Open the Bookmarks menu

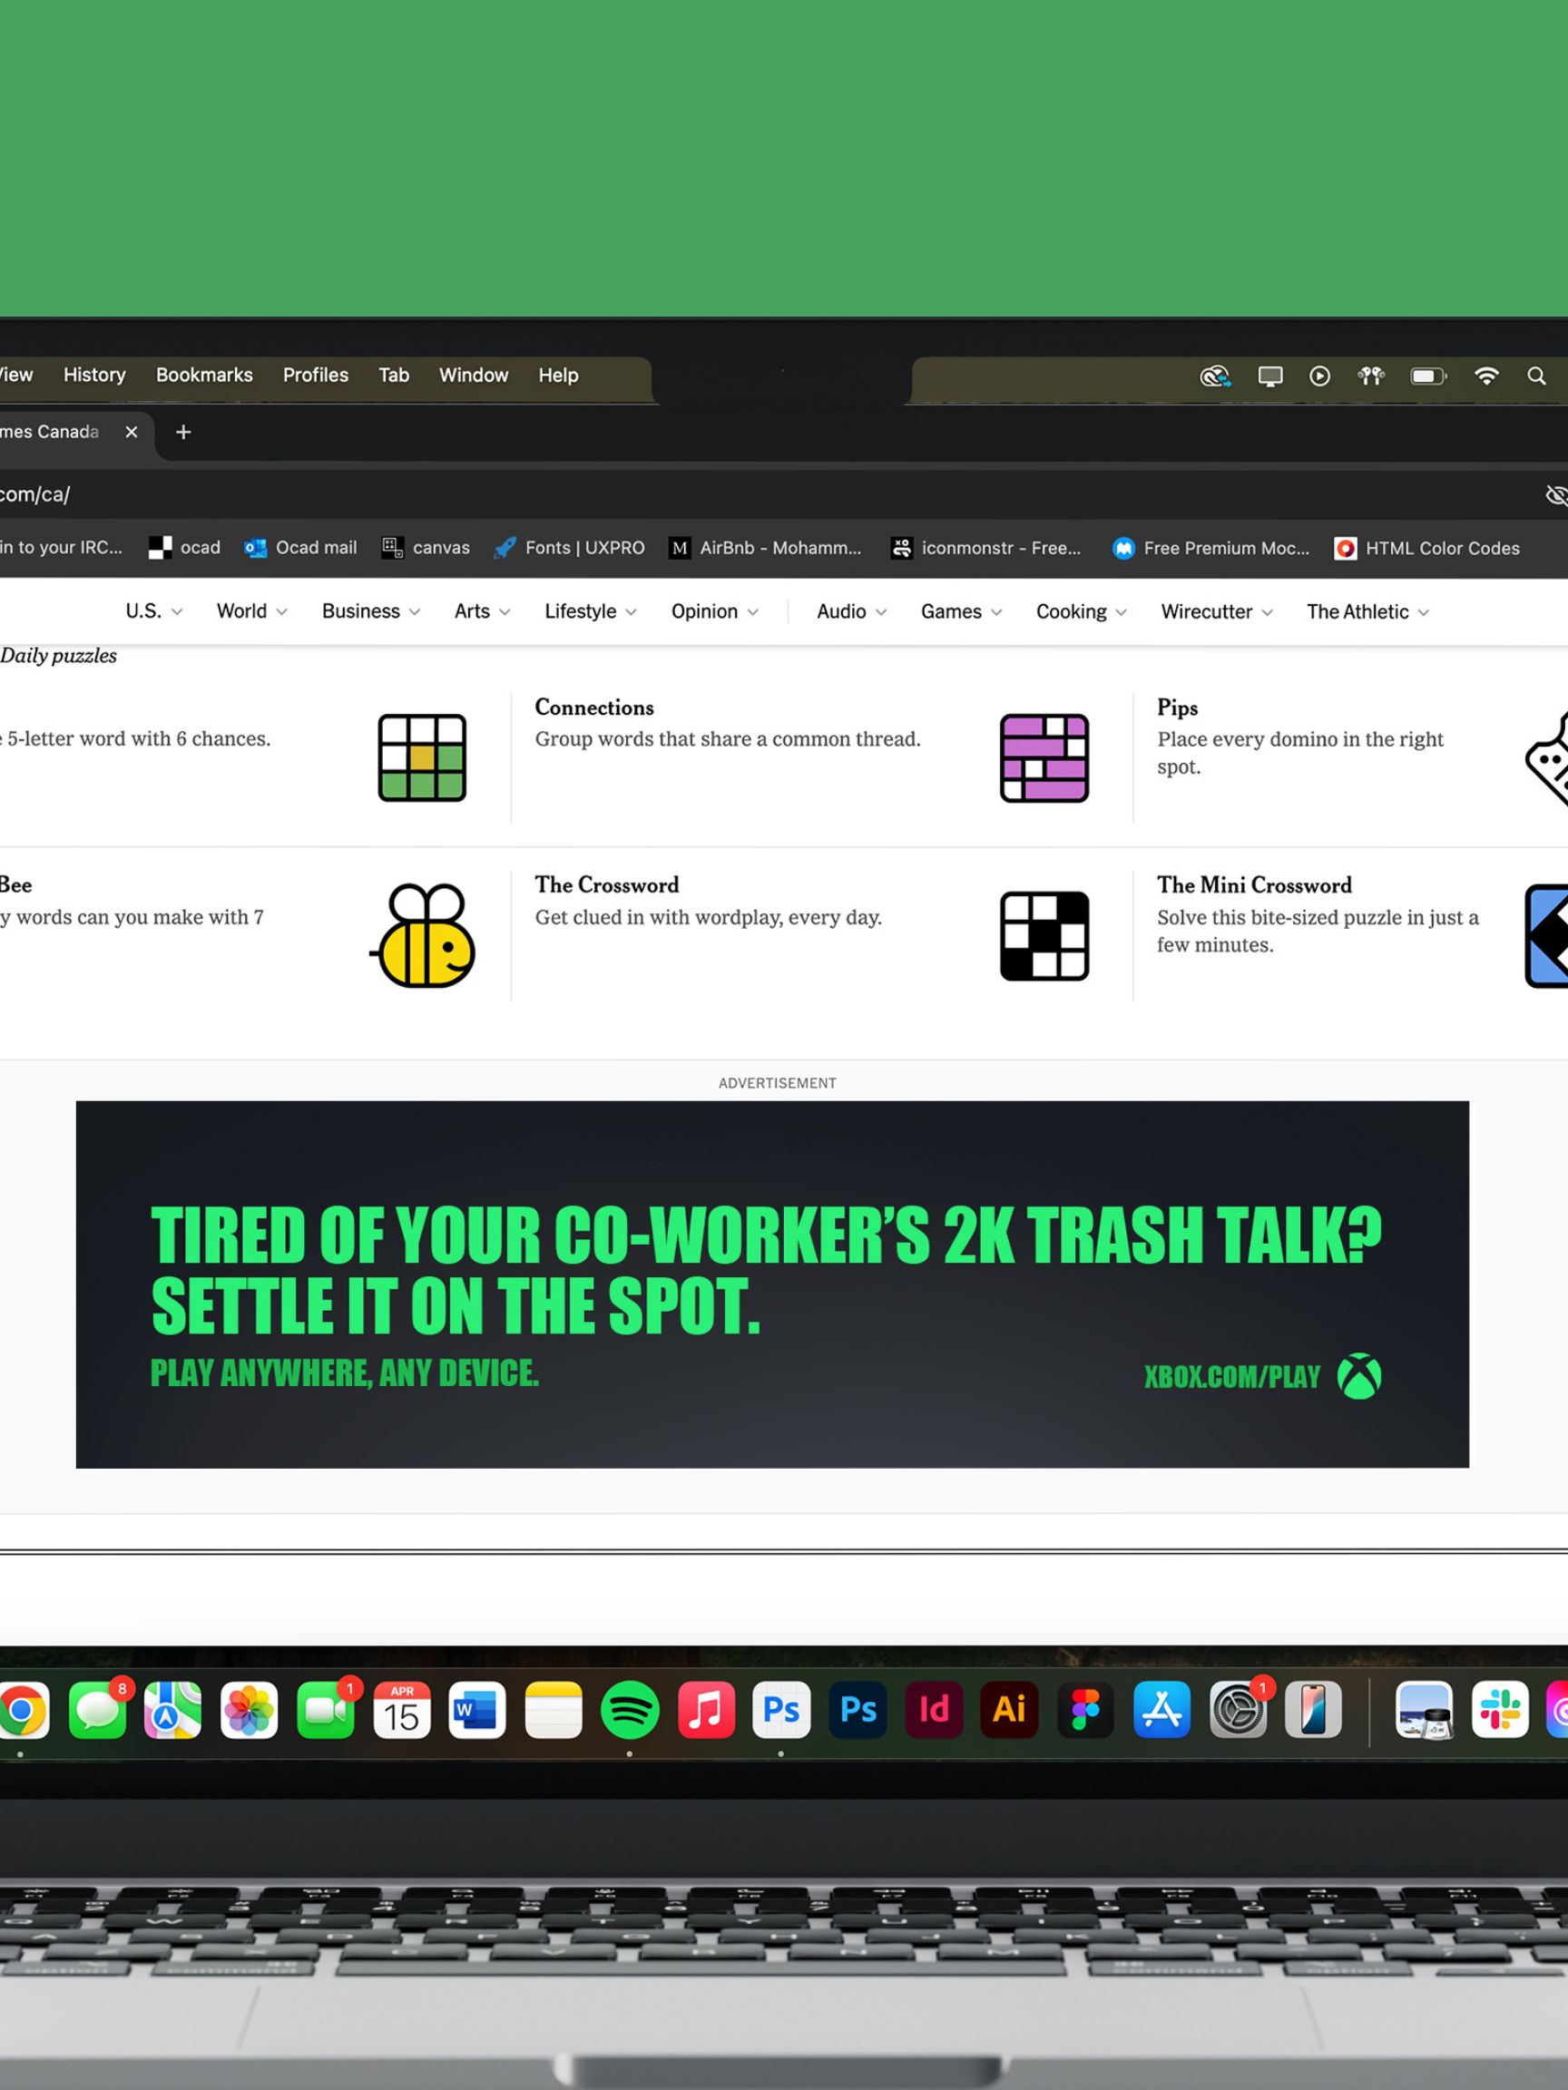(204, 376)
